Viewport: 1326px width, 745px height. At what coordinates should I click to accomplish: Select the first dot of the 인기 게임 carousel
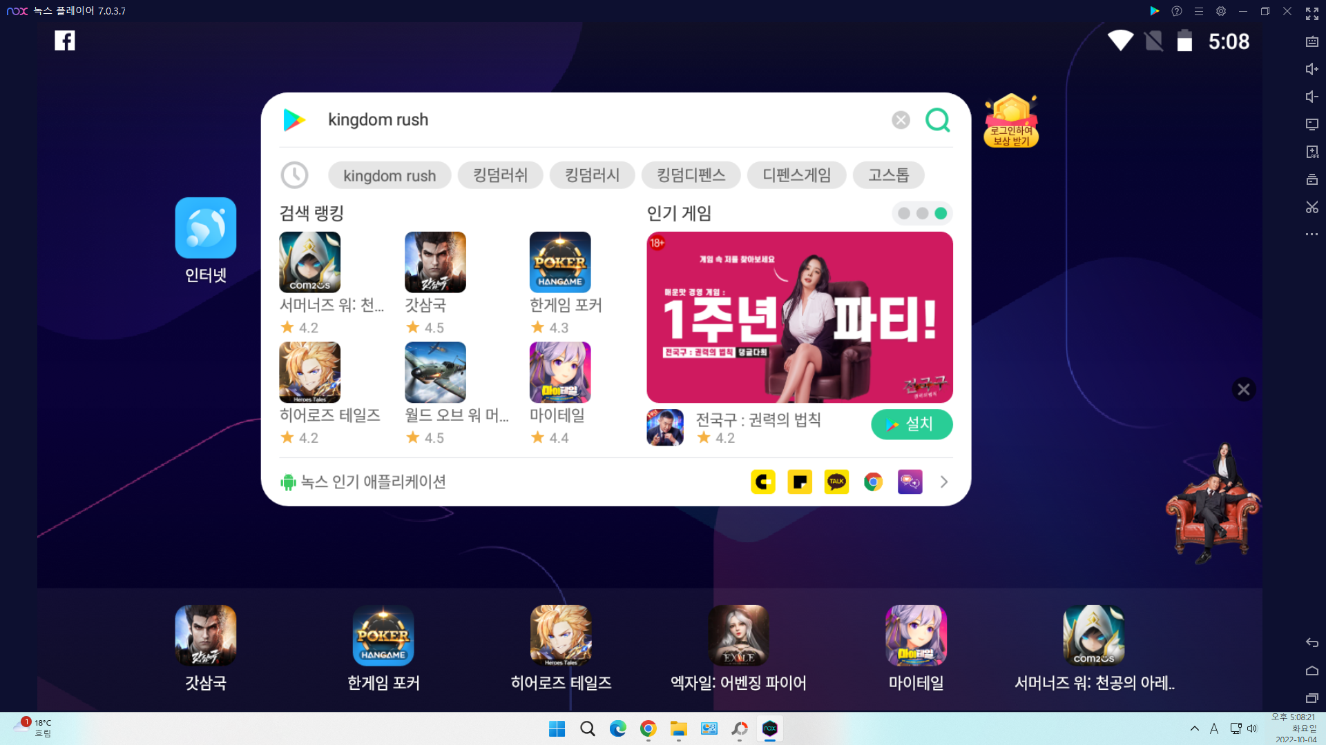[x=904, y=214]
